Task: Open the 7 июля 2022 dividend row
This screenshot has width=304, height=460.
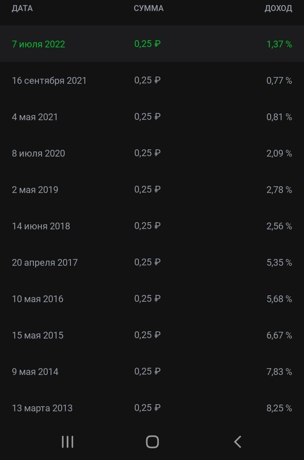Action: click(x=152, y=44)
